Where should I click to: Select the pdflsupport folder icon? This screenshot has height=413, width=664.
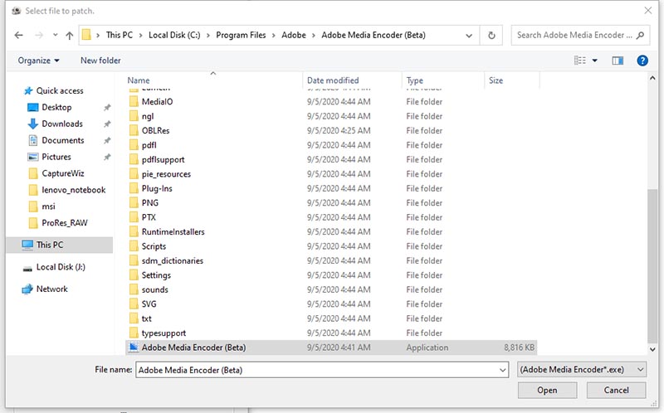pyautogui.click(x=134, y=159)
